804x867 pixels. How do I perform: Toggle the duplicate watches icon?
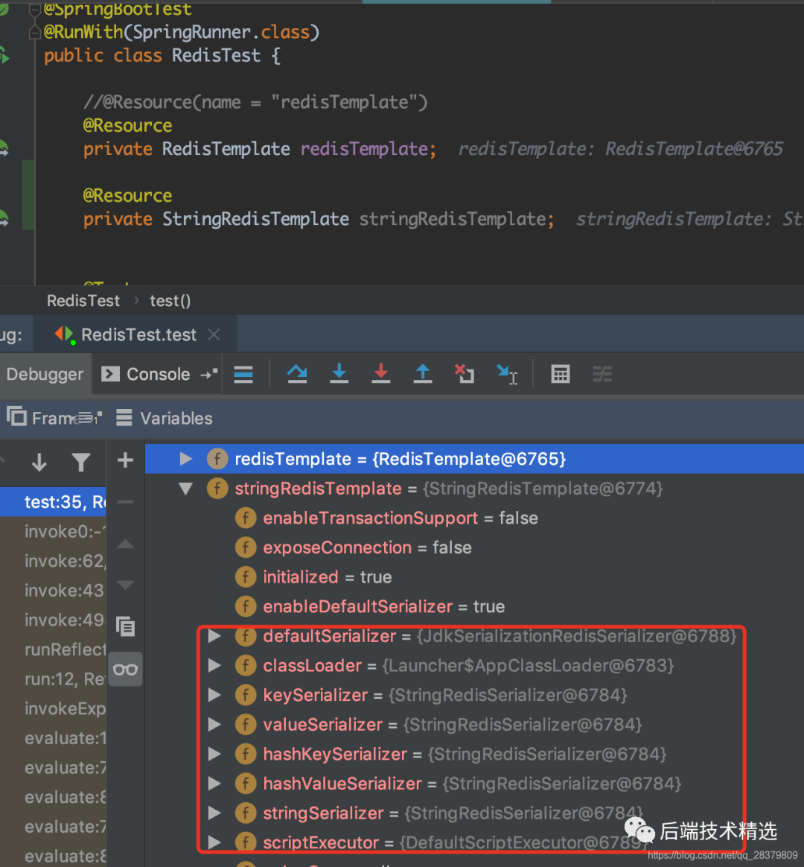[125, 627]
